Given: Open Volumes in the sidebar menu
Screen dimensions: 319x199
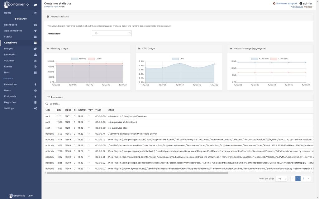Looking at the screenshot, I should [x=9, y=61].
